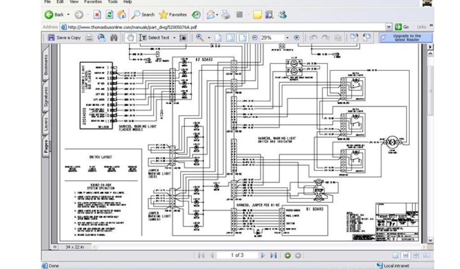Click the browser Refresh icon
Screen dimensions: 460x269
(x=109, y=14)
